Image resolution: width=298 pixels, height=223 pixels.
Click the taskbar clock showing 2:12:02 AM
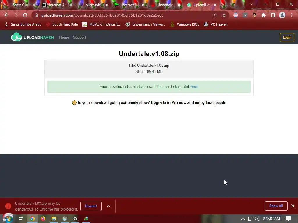272,219
